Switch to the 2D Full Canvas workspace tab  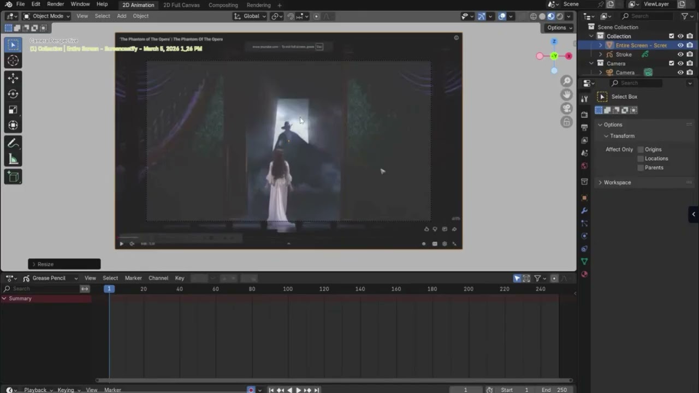(x=181, y=5)
